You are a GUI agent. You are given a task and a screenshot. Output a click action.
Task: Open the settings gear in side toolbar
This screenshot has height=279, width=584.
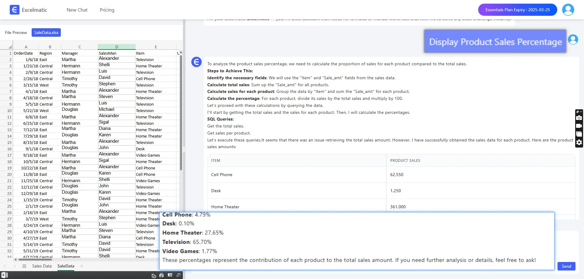tap(579, 142)
